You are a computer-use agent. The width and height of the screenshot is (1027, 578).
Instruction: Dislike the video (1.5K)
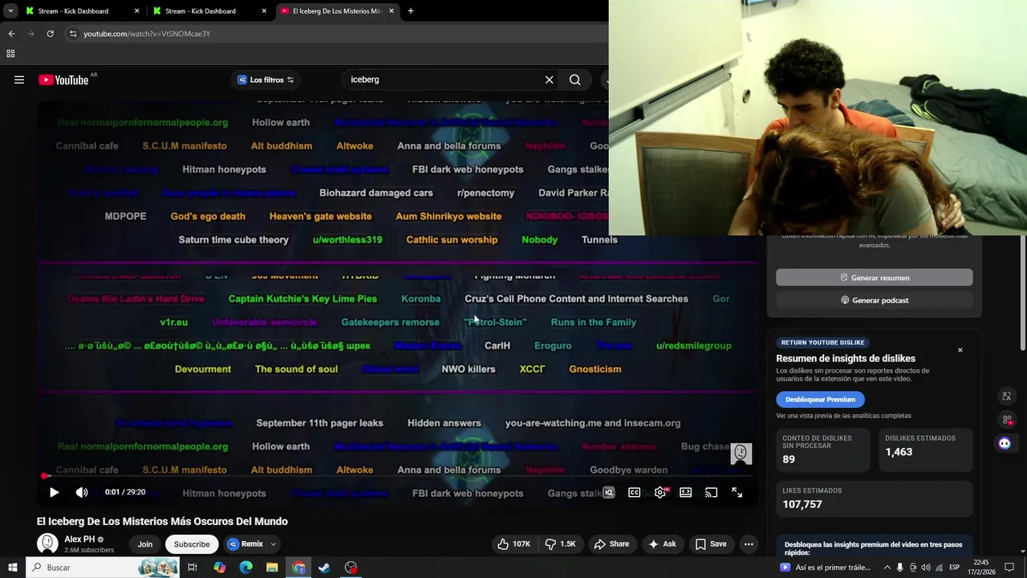point(559,543)
